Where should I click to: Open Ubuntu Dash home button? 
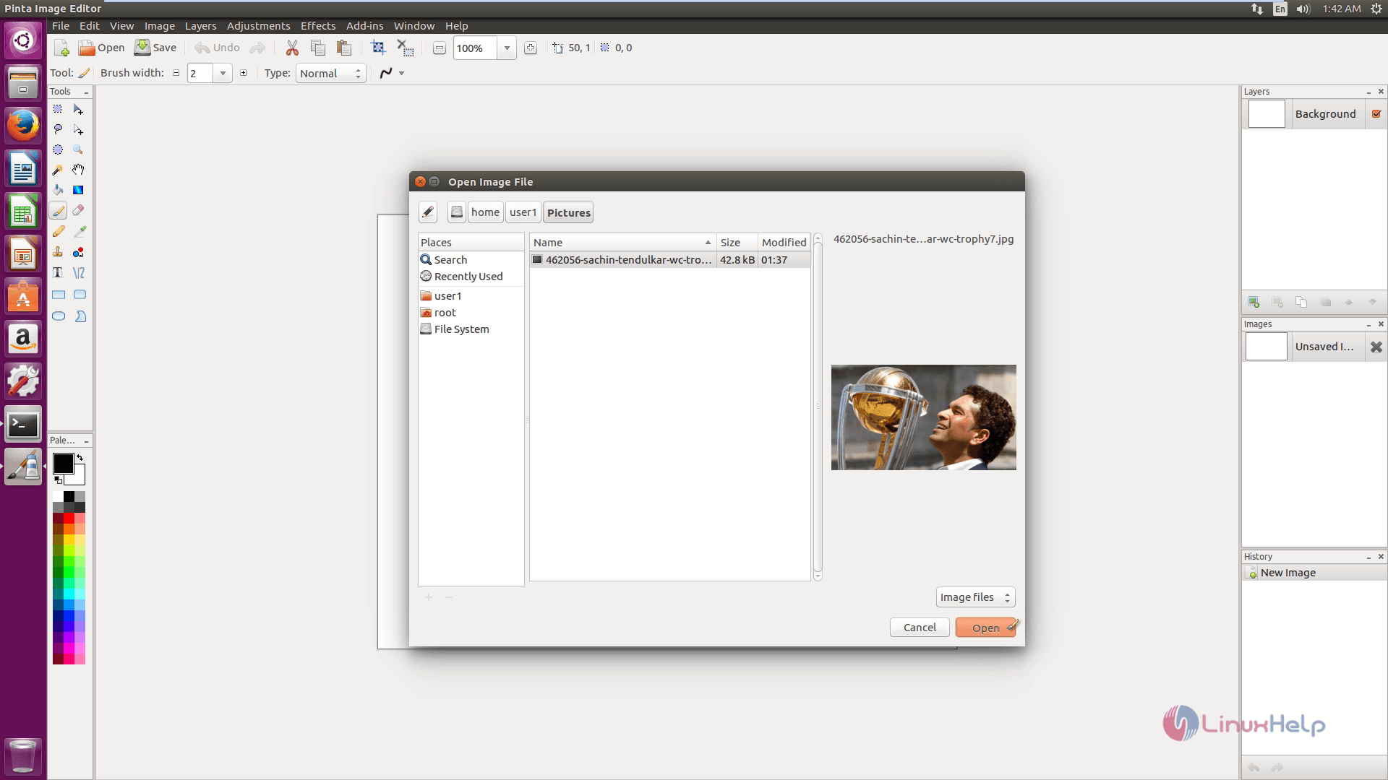[x=23, y=39]
